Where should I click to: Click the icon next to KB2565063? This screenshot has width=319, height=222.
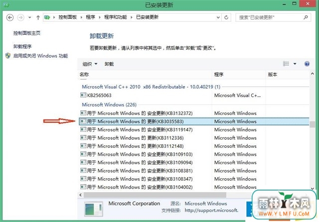point(83,95)
